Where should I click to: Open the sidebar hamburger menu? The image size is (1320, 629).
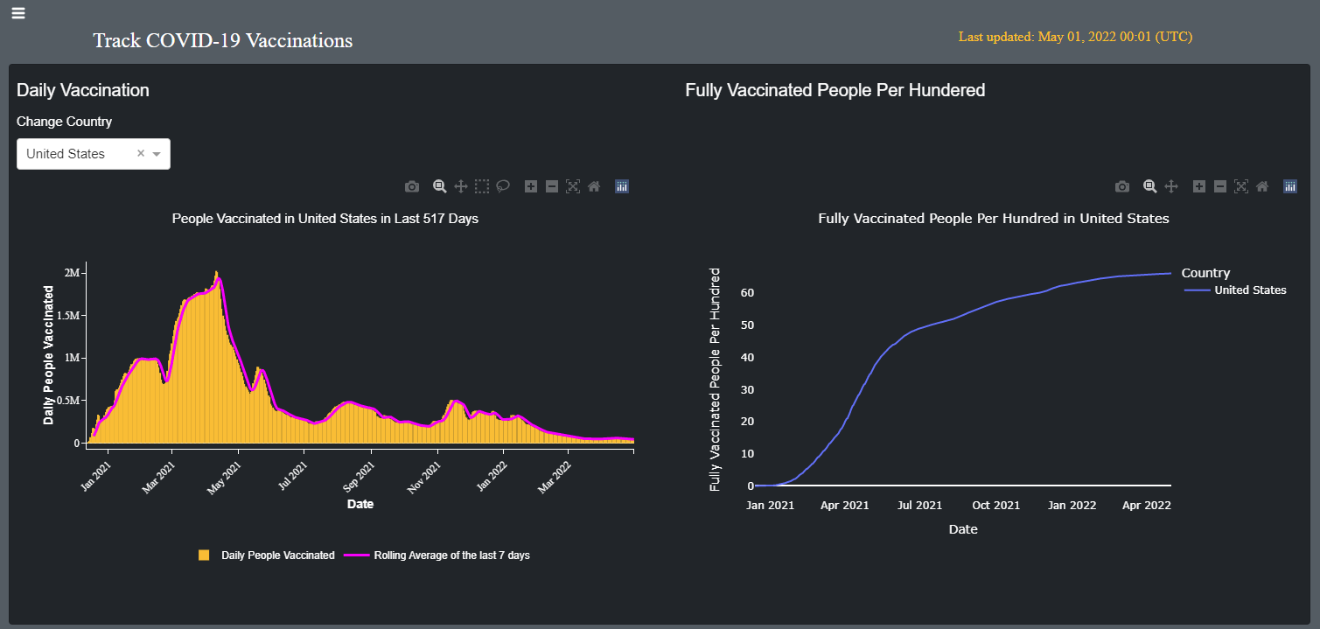[x=17, y=13]
